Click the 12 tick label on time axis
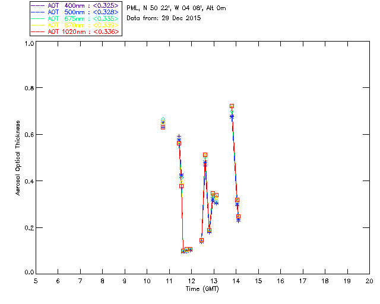Screen dimensions: 380x304 click(x=191, y=281)
